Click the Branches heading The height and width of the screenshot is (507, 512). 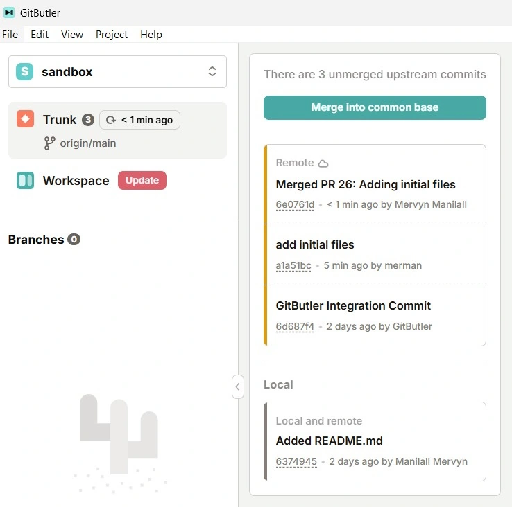coord(36,240)
